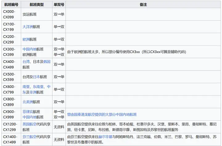This screenshot has width=222, height=146.
Task: Click the 中国内地 link in CX900 row
Action: tap(30, 117)
